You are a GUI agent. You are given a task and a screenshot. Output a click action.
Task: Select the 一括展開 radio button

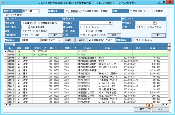pos(67,11)
